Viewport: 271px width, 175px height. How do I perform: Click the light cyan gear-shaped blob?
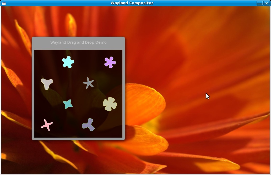click(x=68, y=62)
